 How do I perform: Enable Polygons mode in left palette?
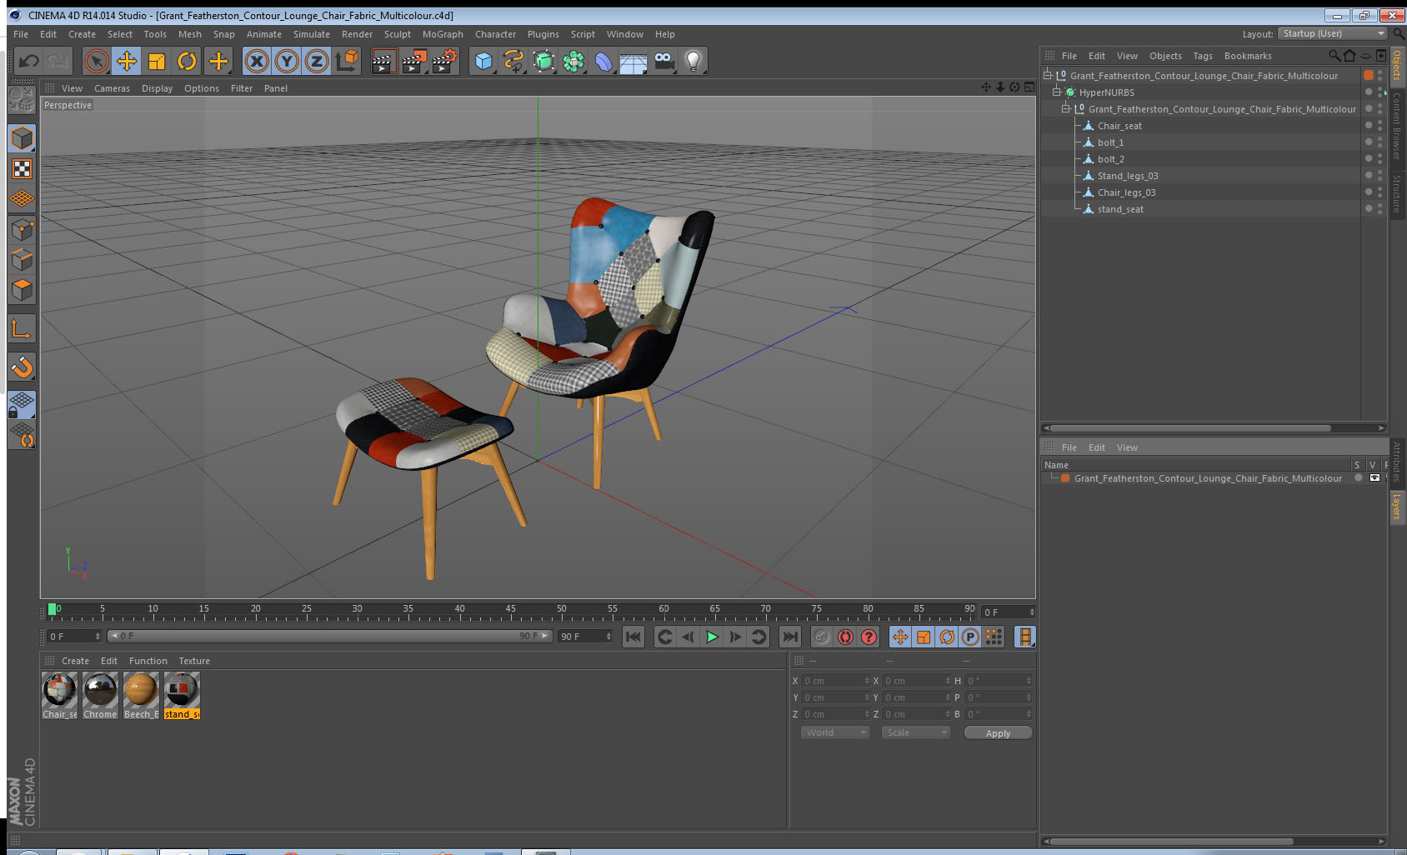tap(22, 290)
